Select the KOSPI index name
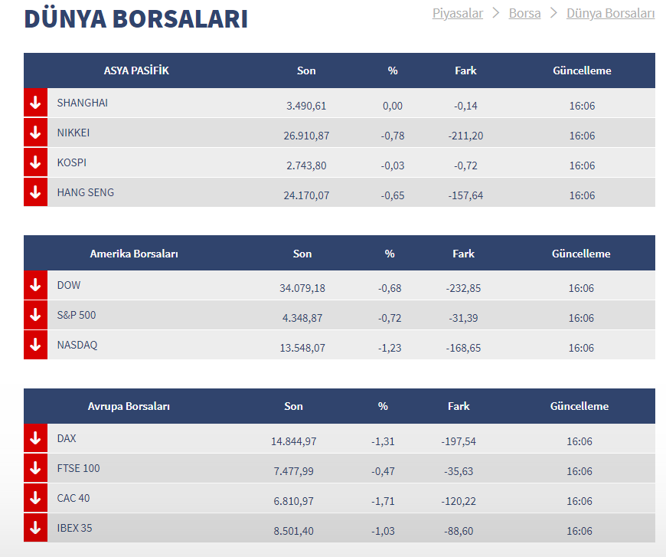This screenshot has height=557, width=666. (x=72, y=162)
